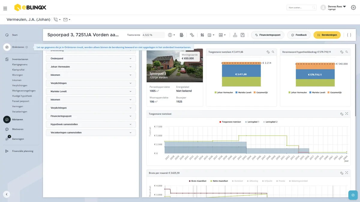Click the save diskette icon in toolbar
360x202 pixels.
pos(243,35)
